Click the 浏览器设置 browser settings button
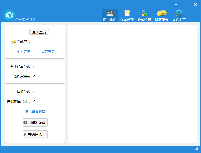The height and width of the screenshot is (153, 201). 35,122
